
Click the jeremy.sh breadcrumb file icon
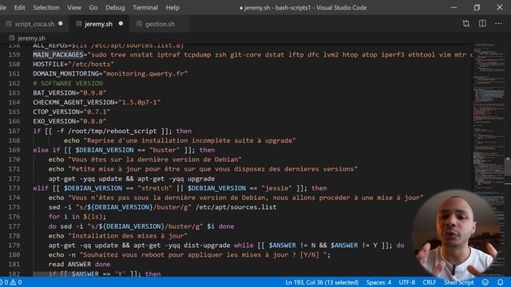click(12, 38)
